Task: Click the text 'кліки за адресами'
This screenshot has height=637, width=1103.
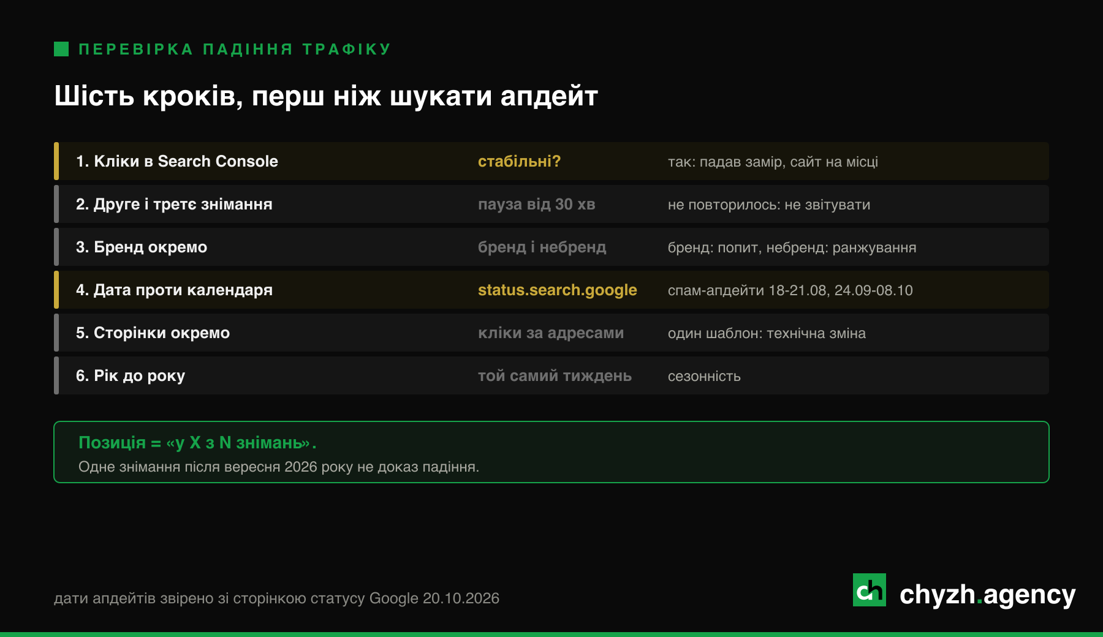Action: pyautogui.click(x=551, y=333)
